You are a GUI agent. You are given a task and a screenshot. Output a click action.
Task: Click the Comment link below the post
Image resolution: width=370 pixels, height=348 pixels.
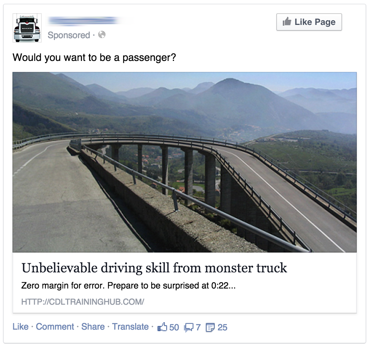(x=55, y=327)
